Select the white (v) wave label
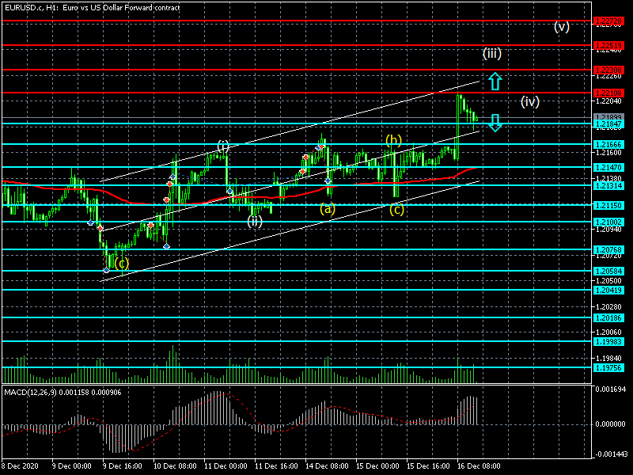 [x=562, y=26]
